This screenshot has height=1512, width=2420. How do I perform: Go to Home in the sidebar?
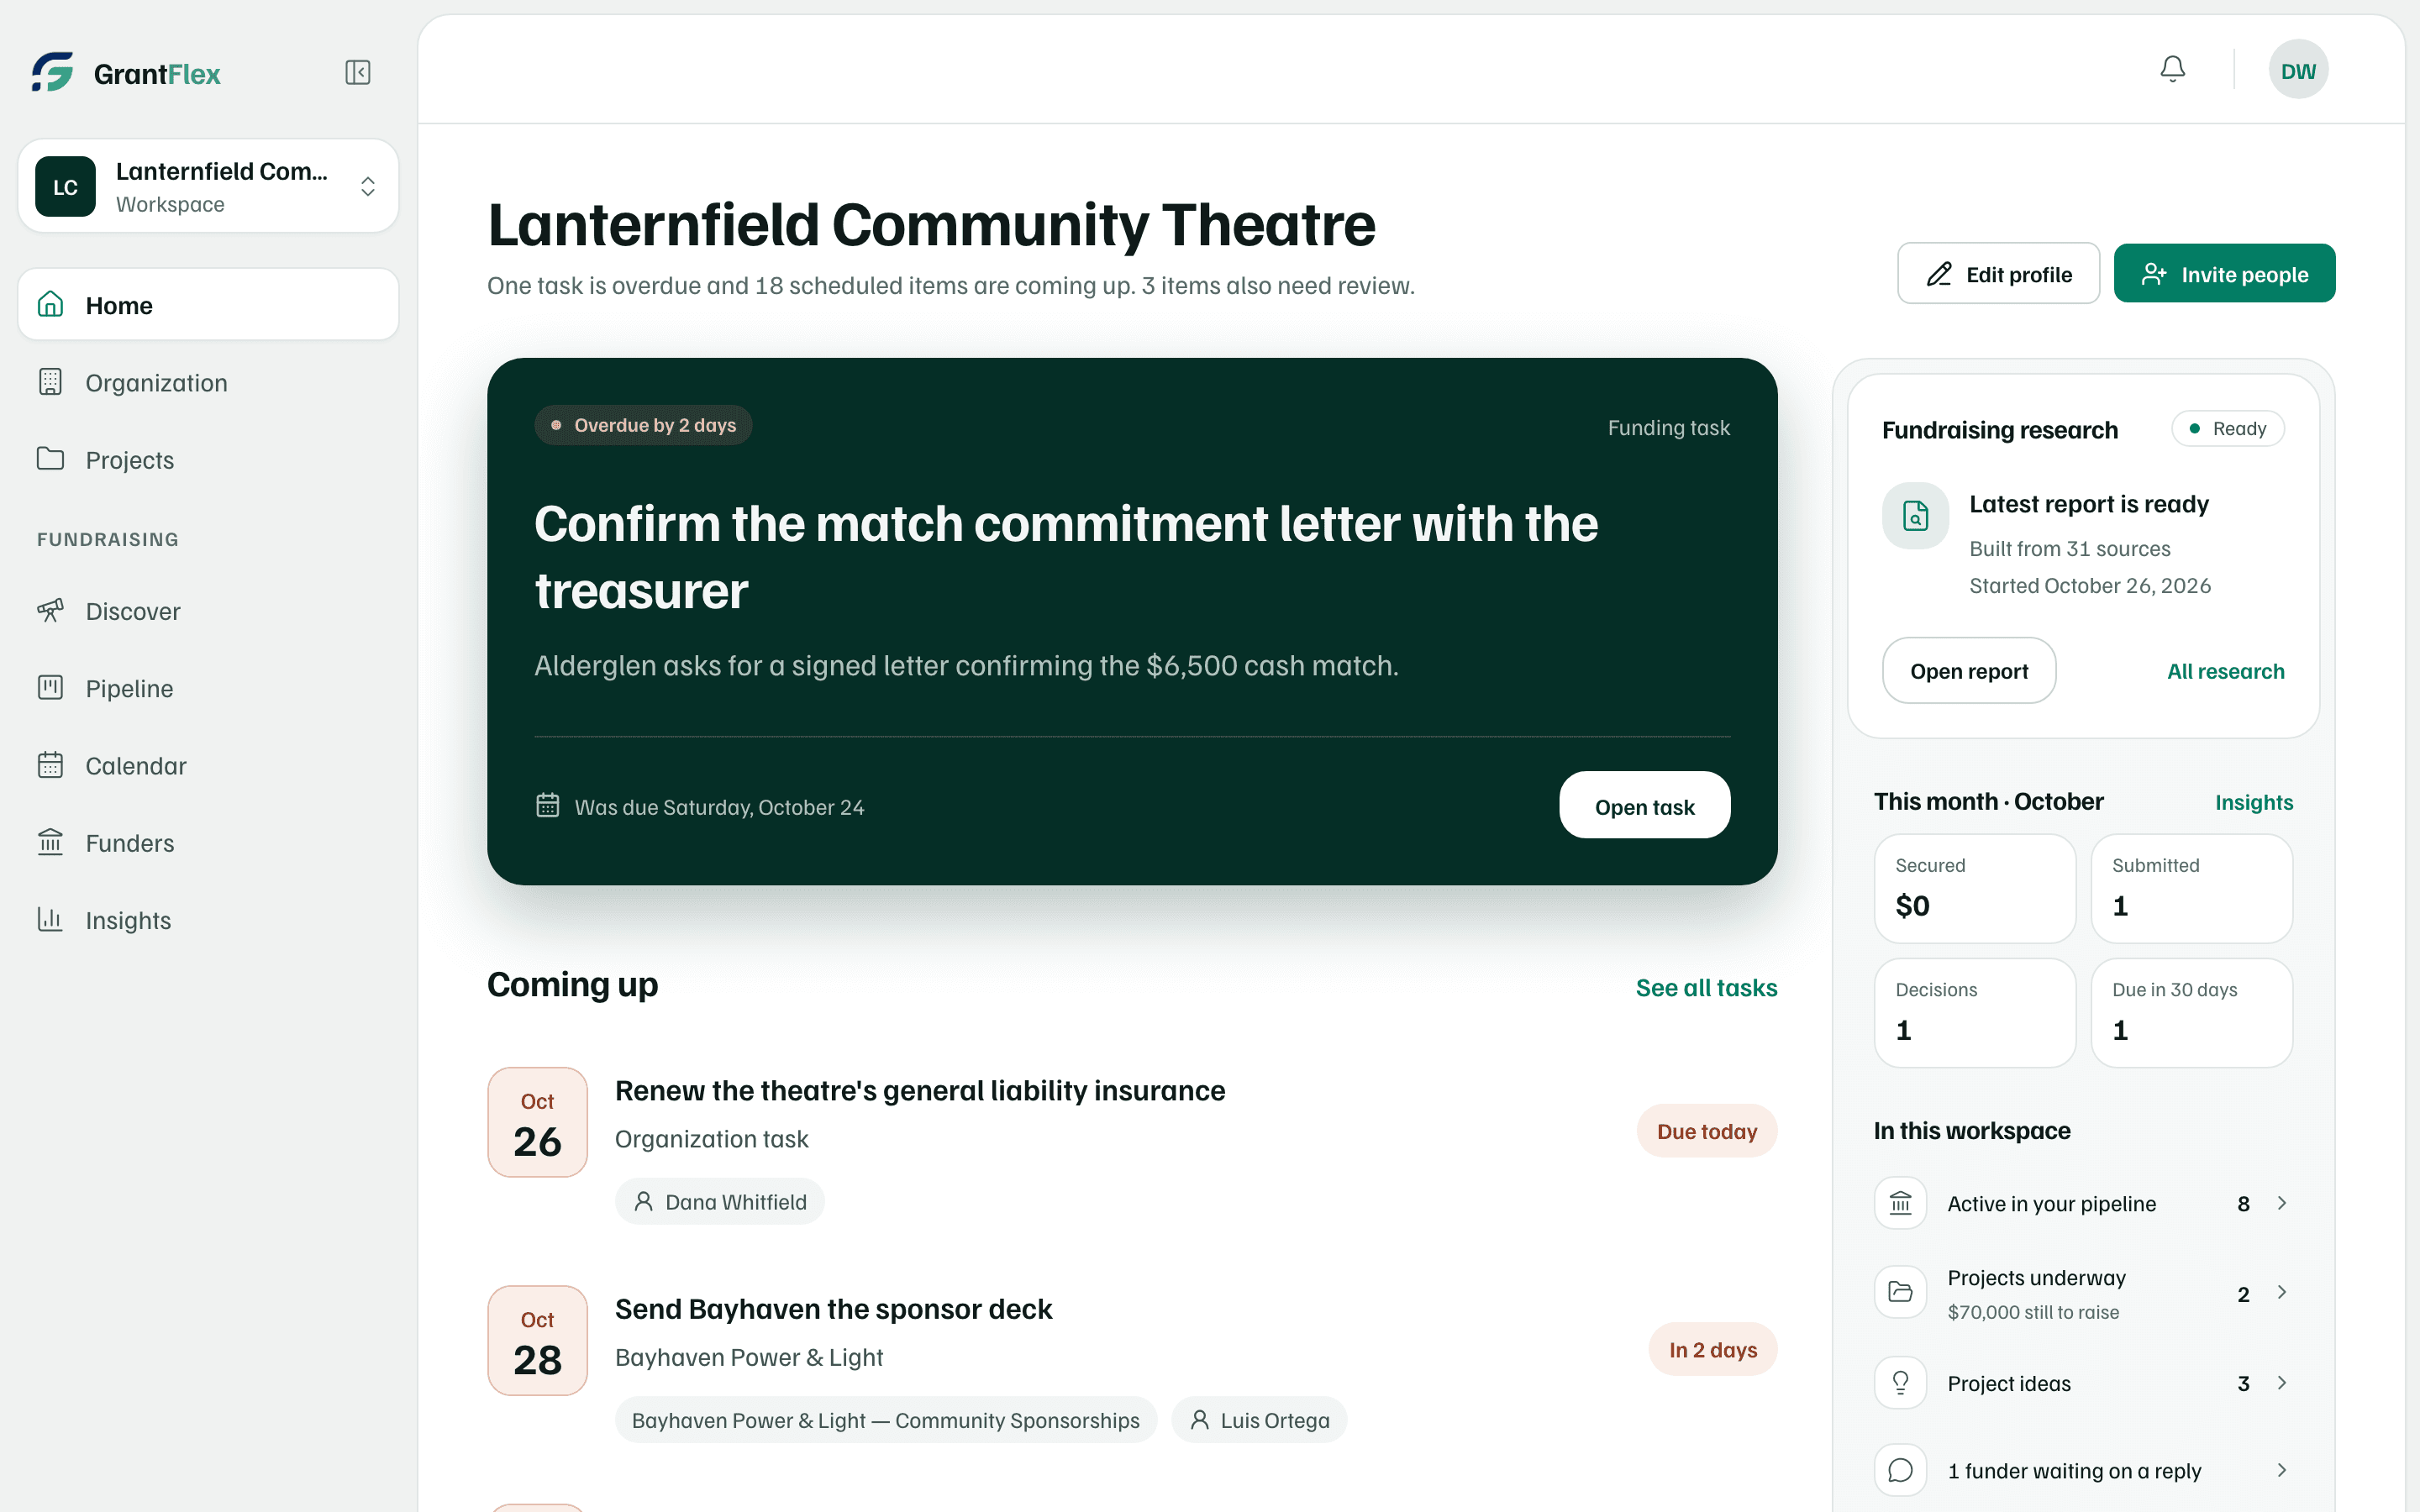click(208, 305)
